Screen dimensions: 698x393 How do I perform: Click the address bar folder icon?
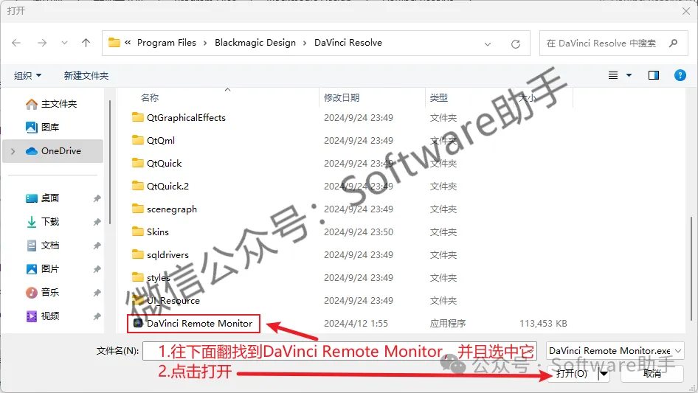[x=114, y=43]
